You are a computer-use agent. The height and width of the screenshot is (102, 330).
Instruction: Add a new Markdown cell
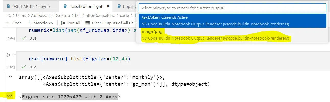(x=40, y=23)
